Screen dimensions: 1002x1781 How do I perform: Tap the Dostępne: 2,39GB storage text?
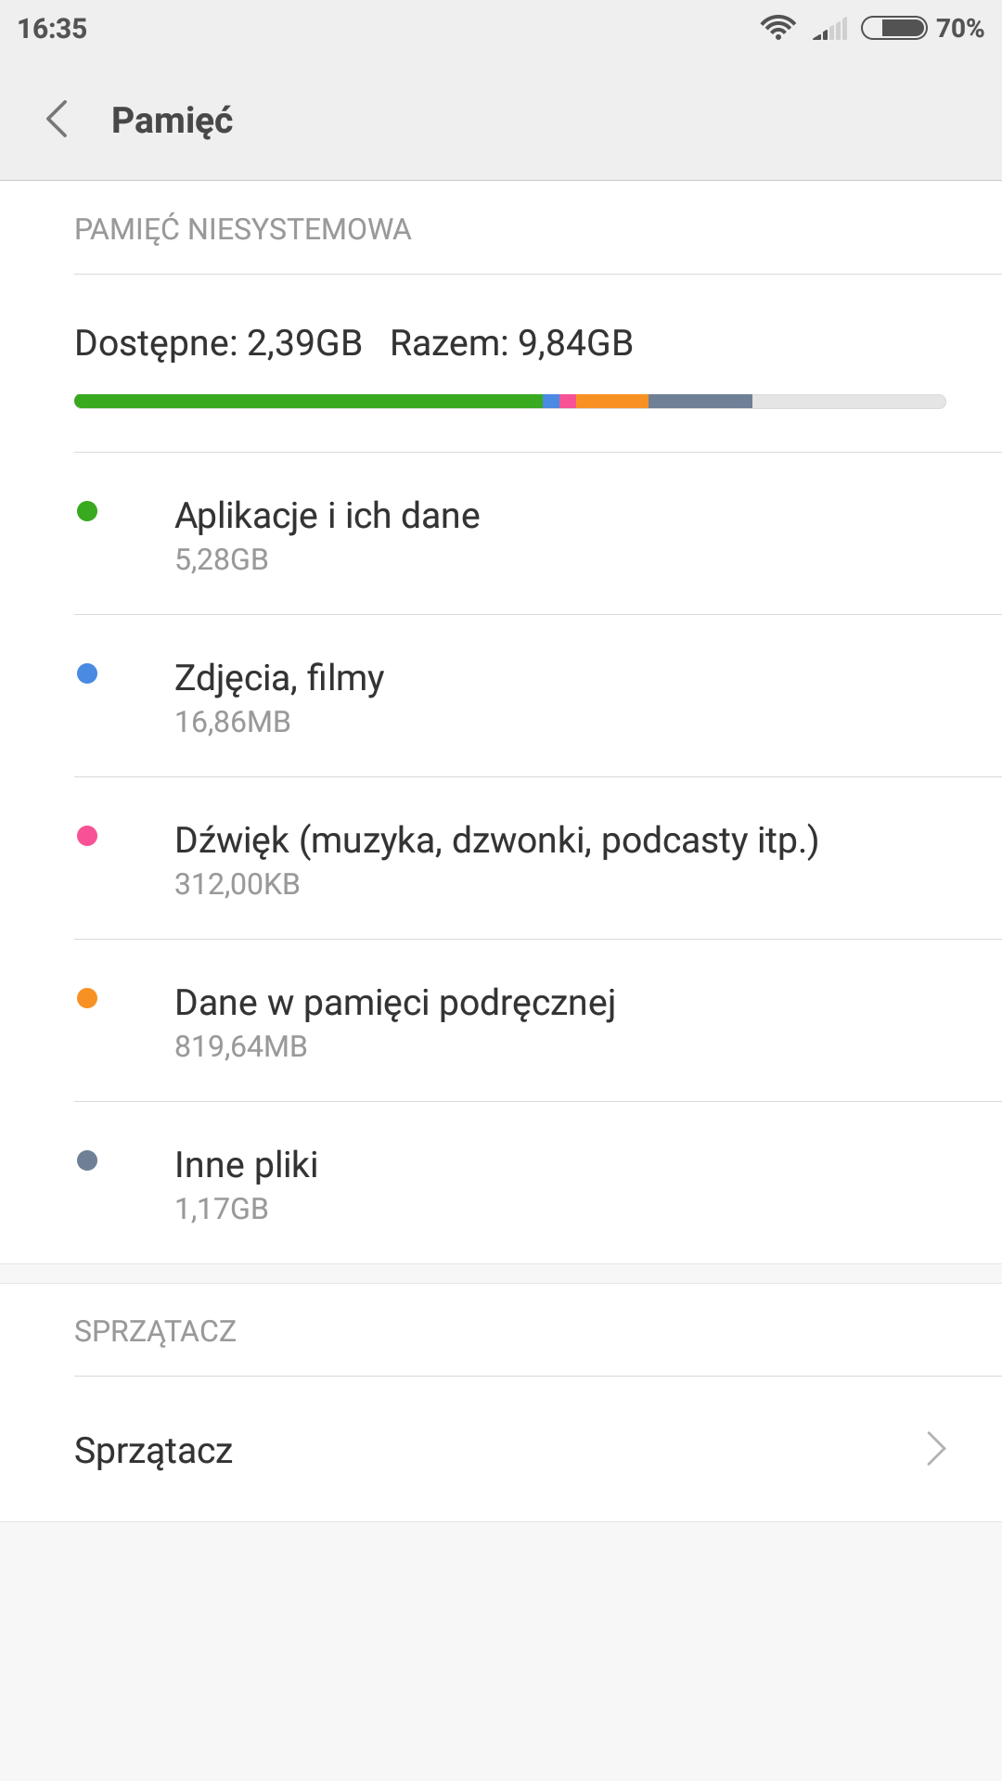click(x=218, y=343)
